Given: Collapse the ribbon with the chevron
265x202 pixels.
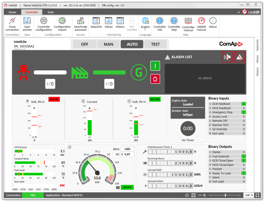Looking at the screenshot, I should [239, 12].
